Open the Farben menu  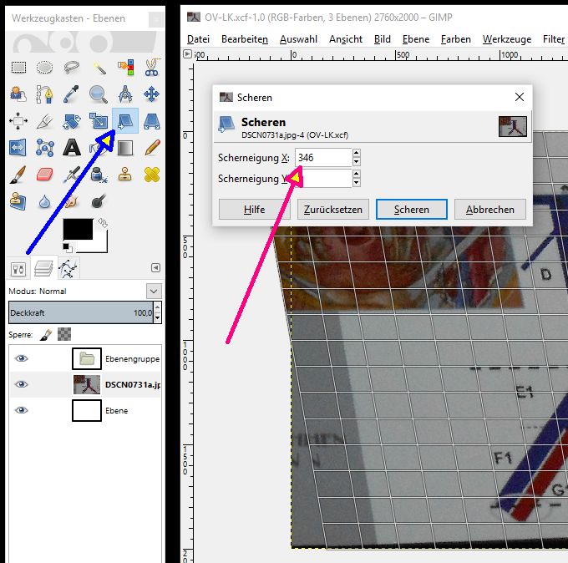pyautogui.click(x=455, y=39)
